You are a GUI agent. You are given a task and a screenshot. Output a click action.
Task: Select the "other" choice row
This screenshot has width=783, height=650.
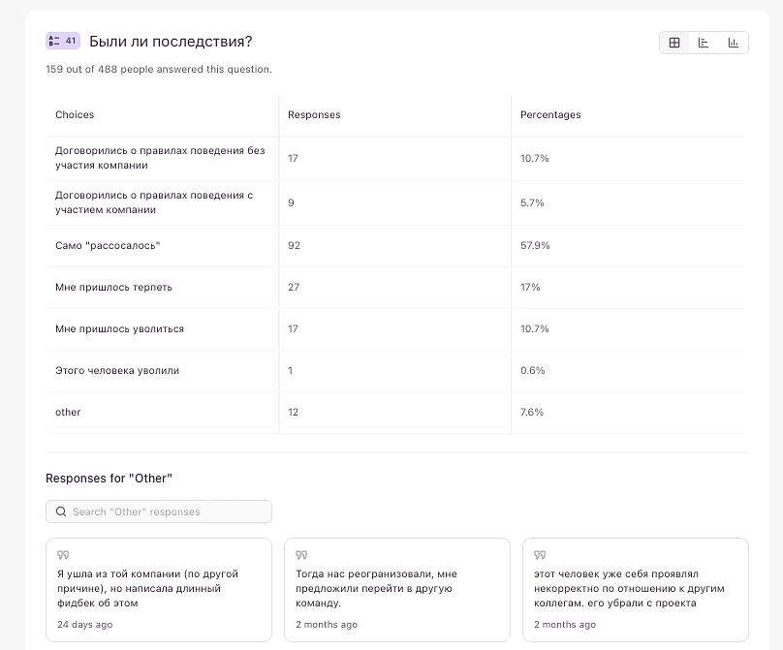click(68, 412)
